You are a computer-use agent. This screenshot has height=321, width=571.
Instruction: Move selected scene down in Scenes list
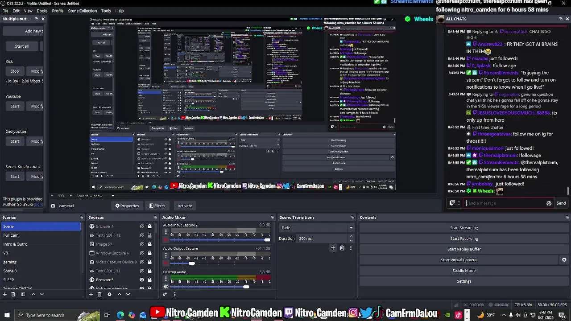coord(41,294)
